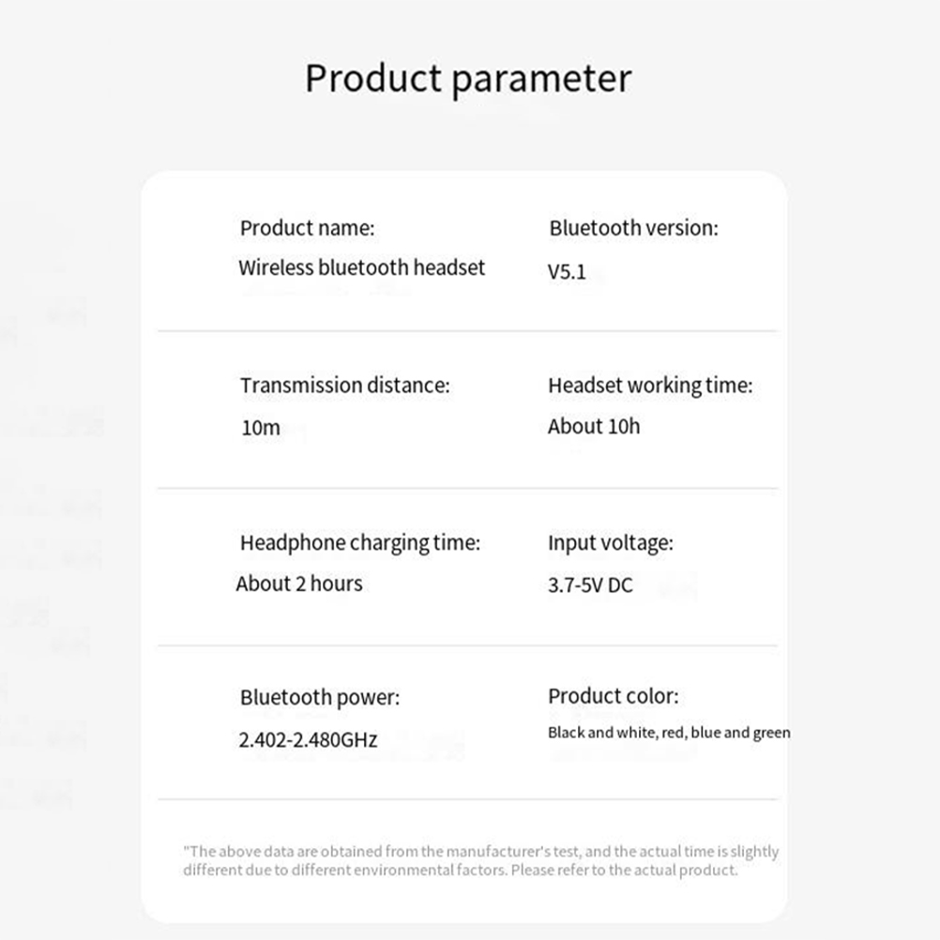Select the "Bluetooth version:" label
Image resolution: width=940 pixels, height=940 pixels.
tap(633, 228)
